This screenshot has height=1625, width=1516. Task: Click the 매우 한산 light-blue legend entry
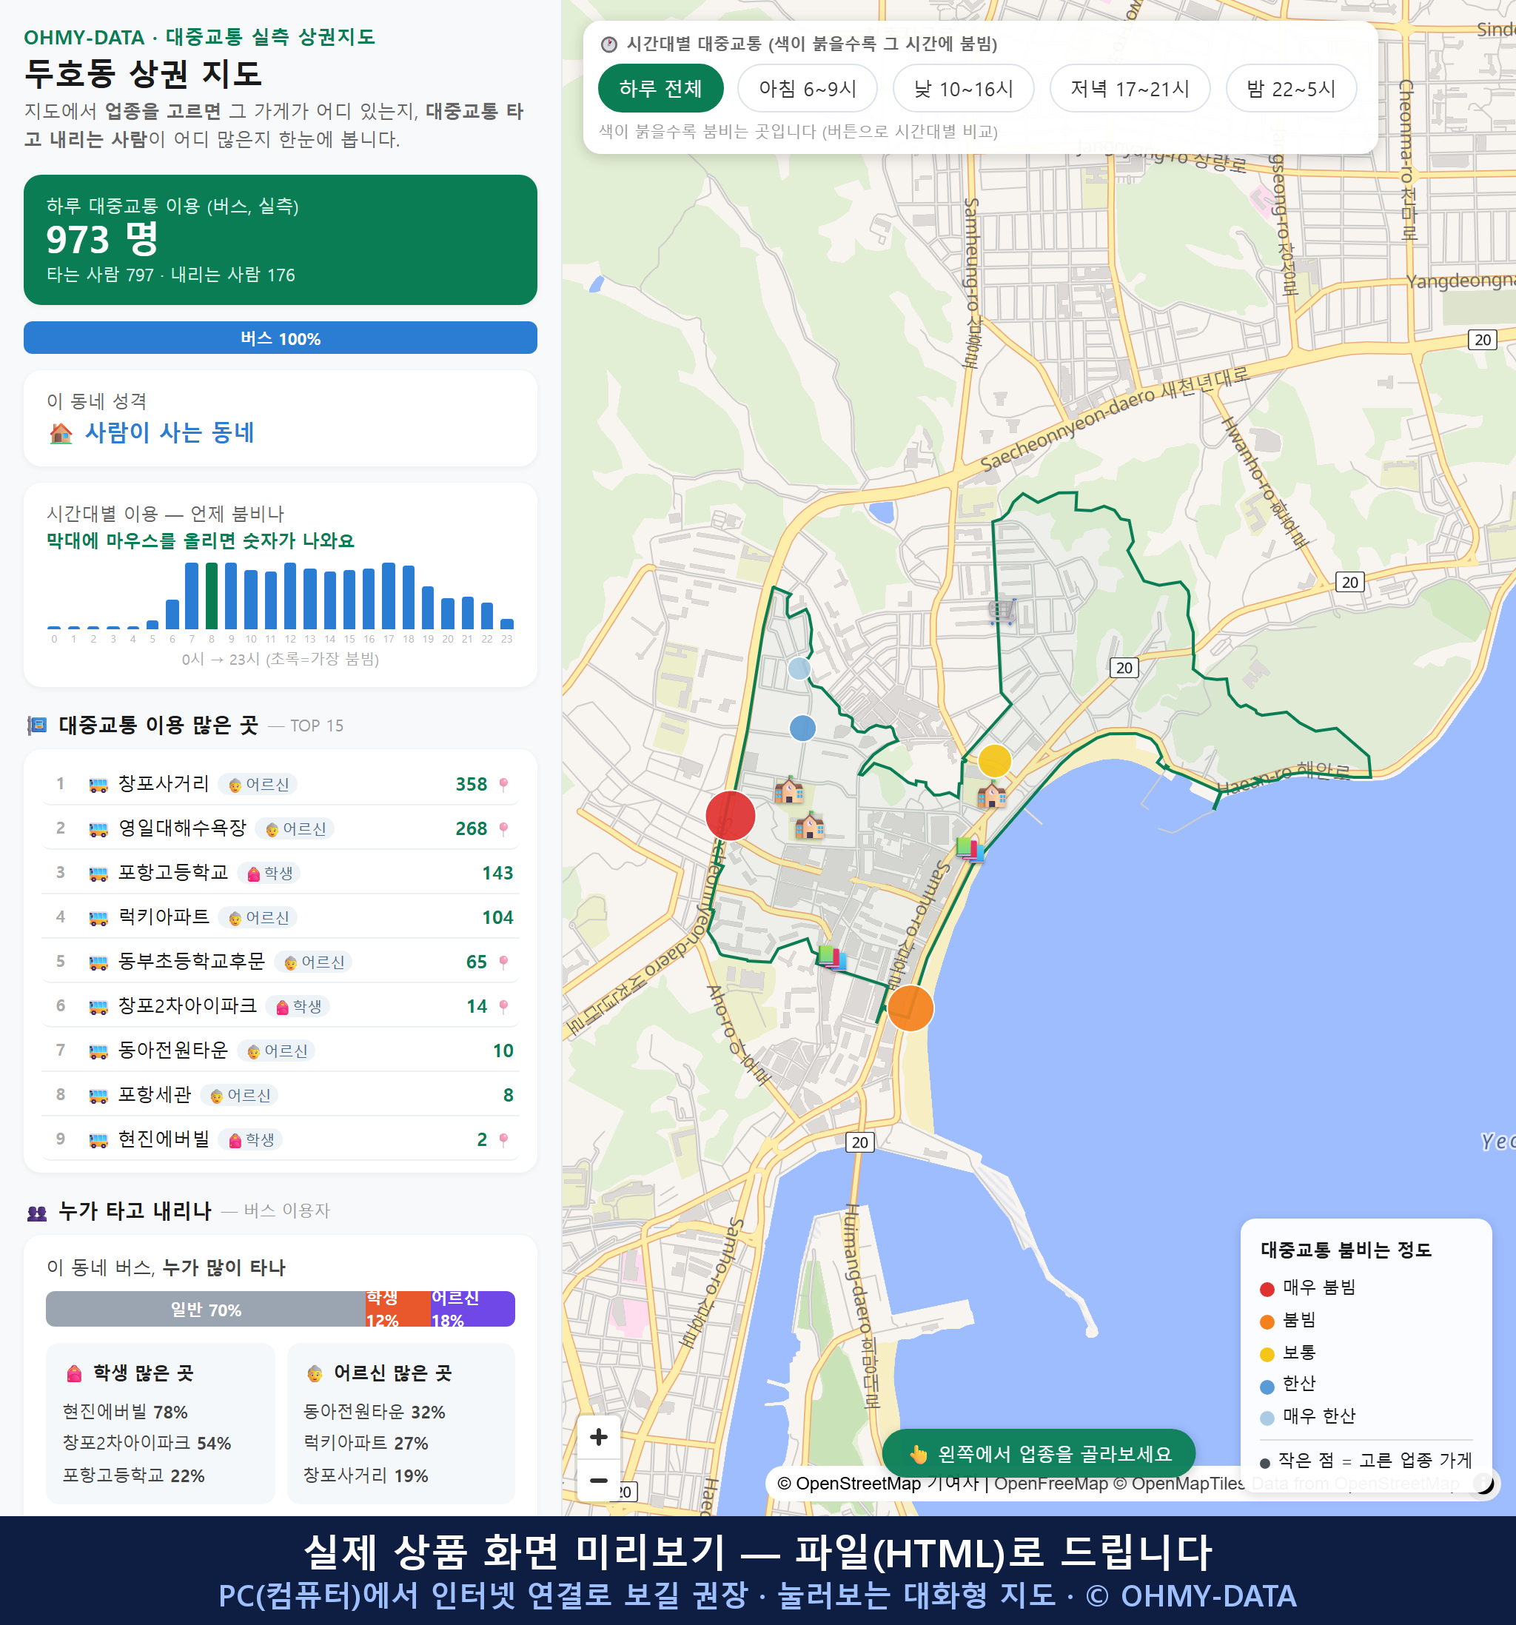point(1307,1416)
